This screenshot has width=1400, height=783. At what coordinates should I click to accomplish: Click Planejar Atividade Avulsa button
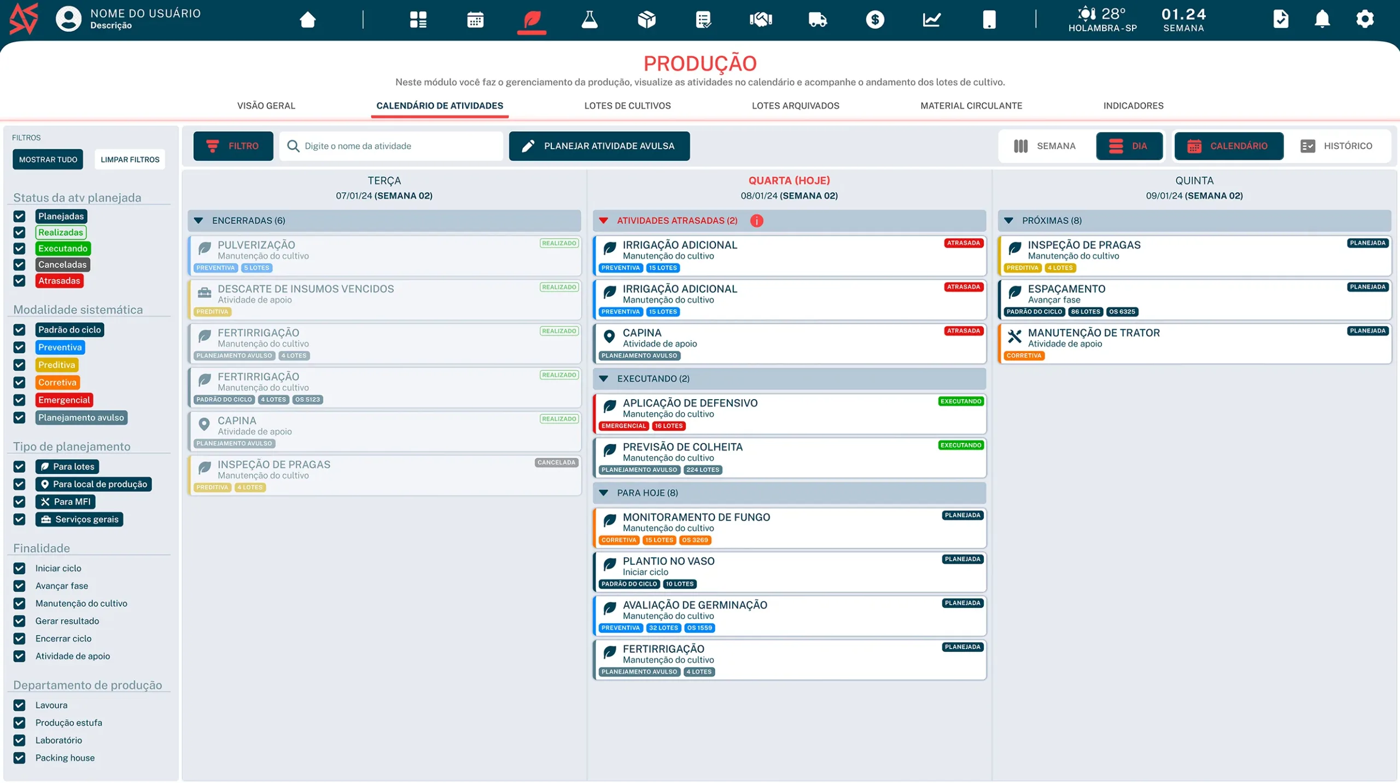(599, 146)
